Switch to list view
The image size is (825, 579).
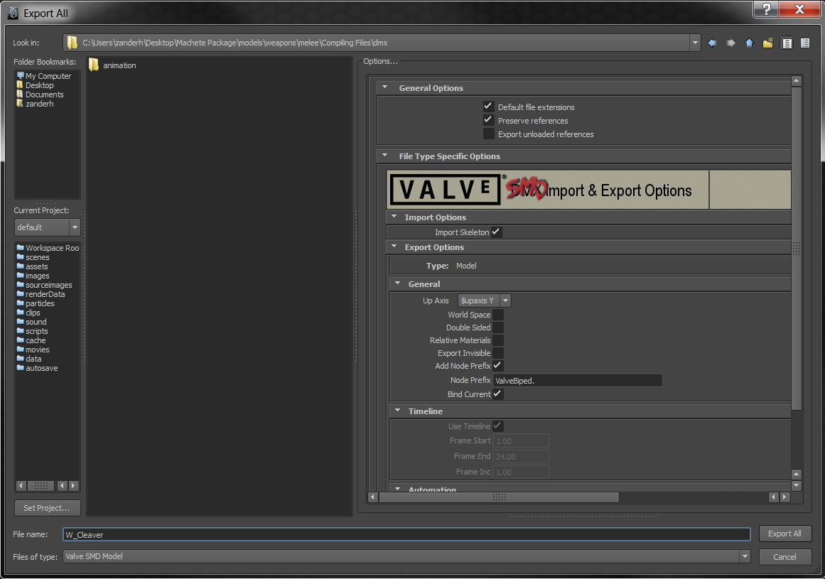(x=787, y=43)
